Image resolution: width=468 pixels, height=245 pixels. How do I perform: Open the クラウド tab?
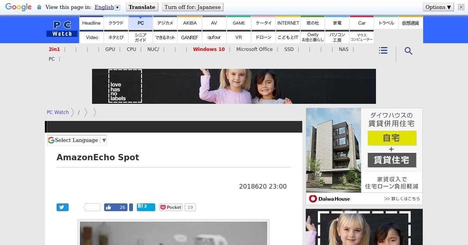[116, 23]
